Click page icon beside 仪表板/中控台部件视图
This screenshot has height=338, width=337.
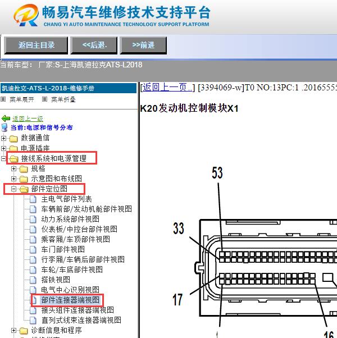[33, 229]
